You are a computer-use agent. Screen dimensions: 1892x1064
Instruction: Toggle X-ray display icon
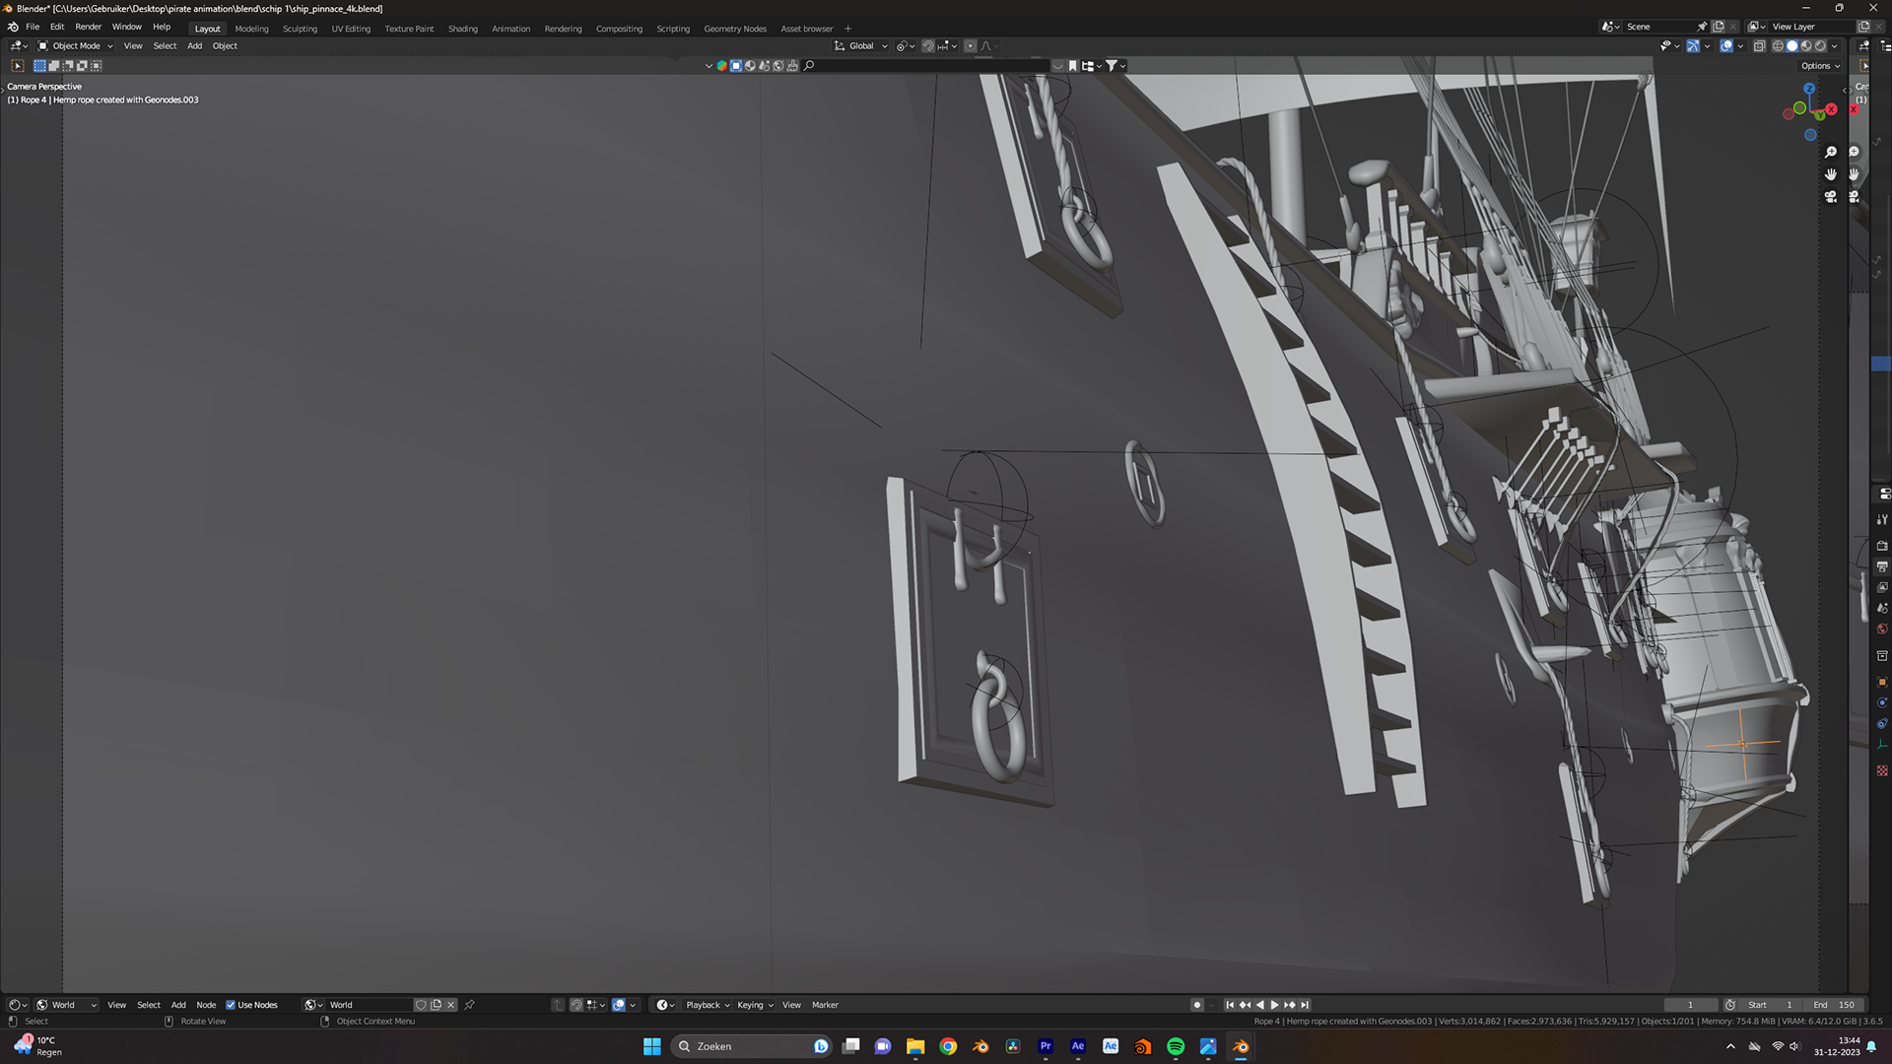click(x=1759, y=46)
